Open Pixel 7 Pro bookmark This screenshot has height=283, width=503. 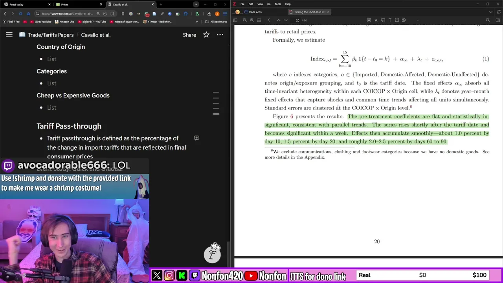(11, 22)
